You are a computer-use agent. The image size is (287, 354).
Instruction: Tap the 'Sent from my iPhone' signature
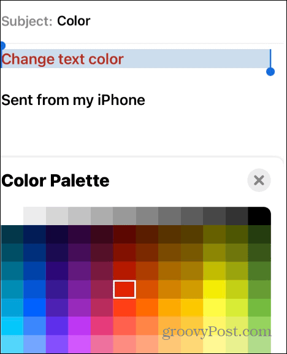(x=73, y=100)
